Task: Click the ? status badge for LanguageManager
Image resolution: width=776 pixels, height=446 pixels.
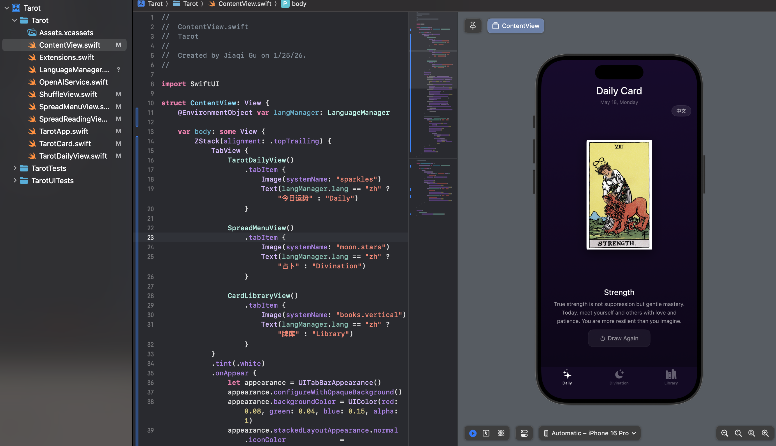Action: pos(118,69)
